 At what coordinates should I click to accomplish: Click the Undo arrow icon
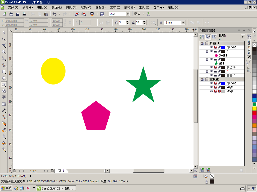coord(54,14)
